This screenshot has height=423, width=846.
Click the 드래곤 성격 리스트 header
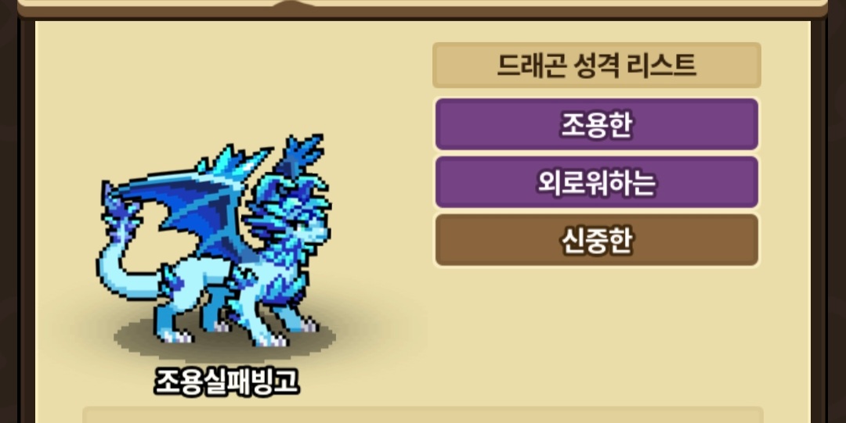596,65
